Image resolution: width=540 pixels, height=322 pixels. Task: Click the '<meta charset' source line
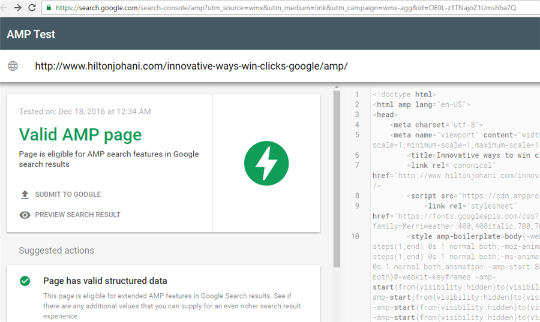click(x=436, y=125)
